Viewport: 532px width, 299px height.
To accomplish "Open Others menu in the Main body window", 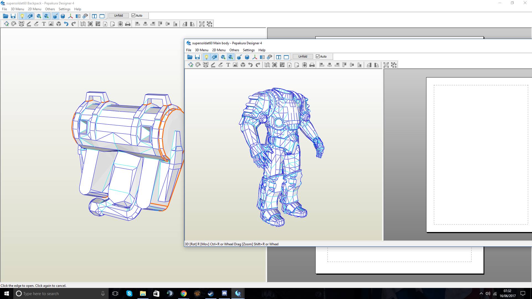I will pyautogui.click(x=234, y=50).
